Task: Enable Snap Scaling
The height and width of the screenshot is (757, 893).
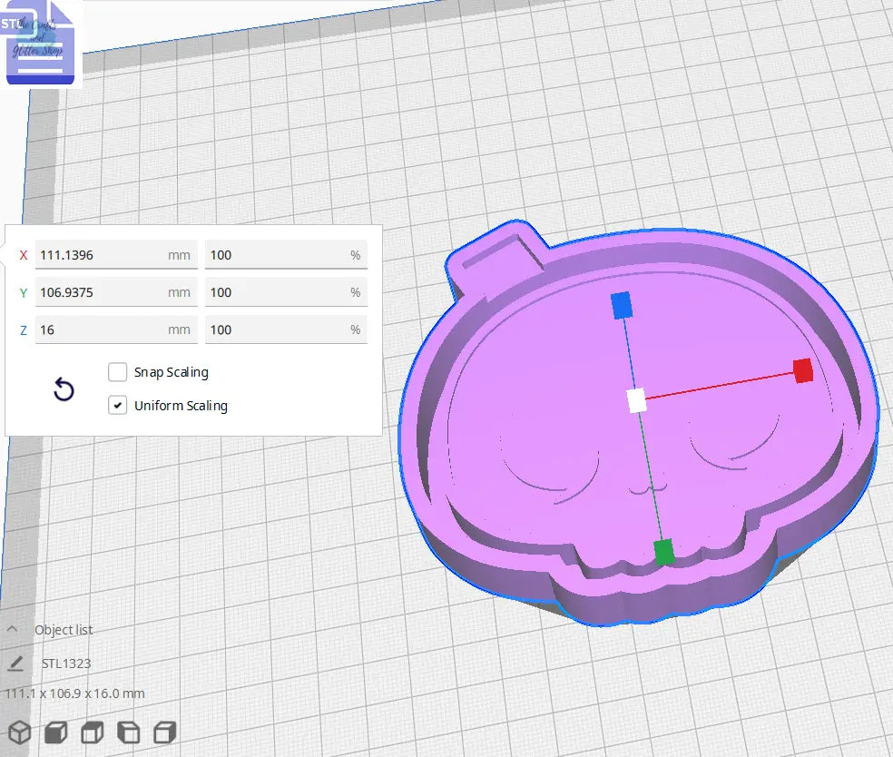Action: pos(117,371)
